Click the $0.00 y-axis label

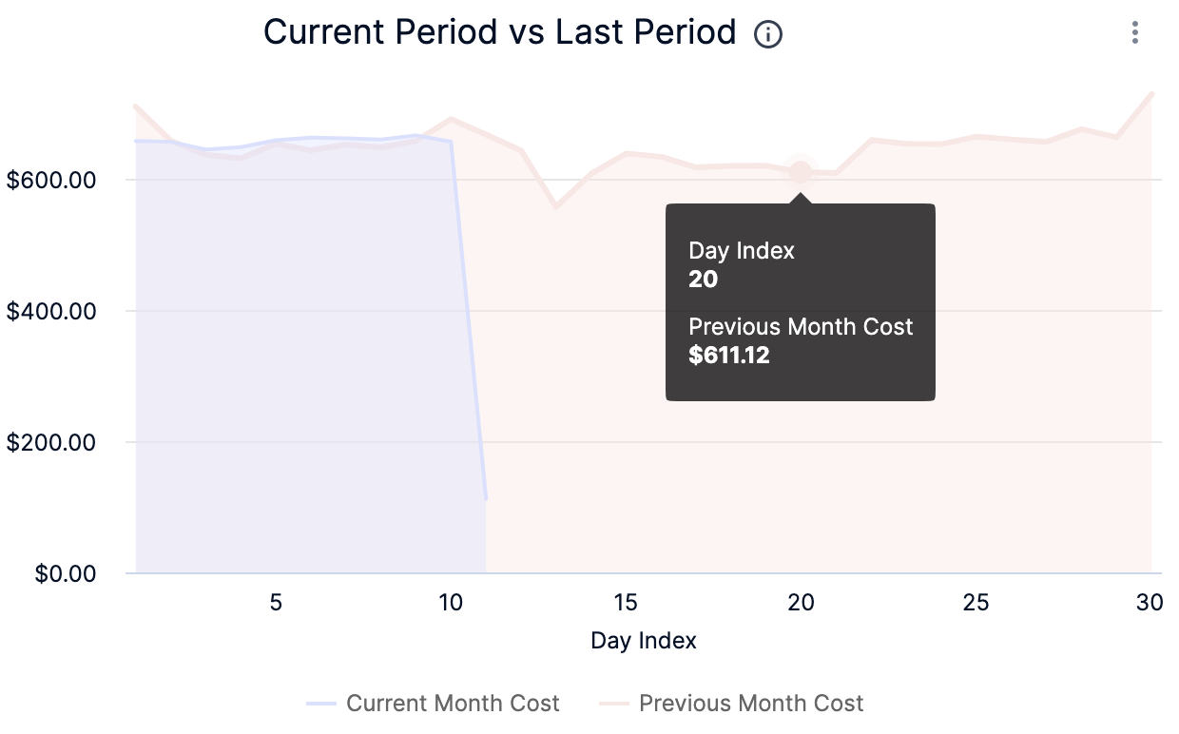(x=65, y=573)
